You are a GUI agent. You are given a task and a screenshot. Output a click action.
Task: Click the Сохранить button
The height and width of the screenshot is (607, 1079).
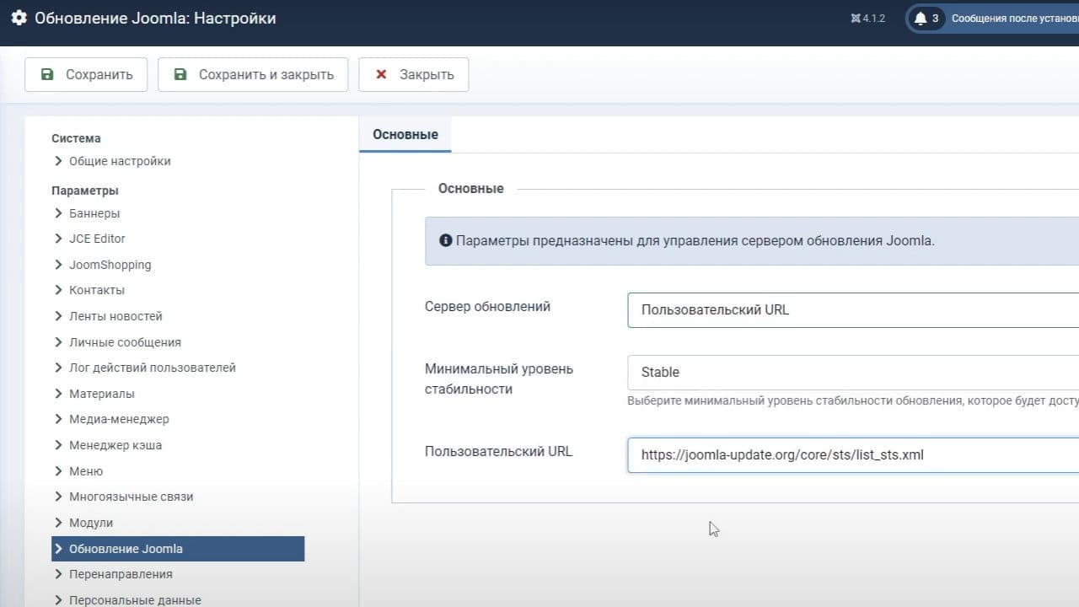(86, 74)
